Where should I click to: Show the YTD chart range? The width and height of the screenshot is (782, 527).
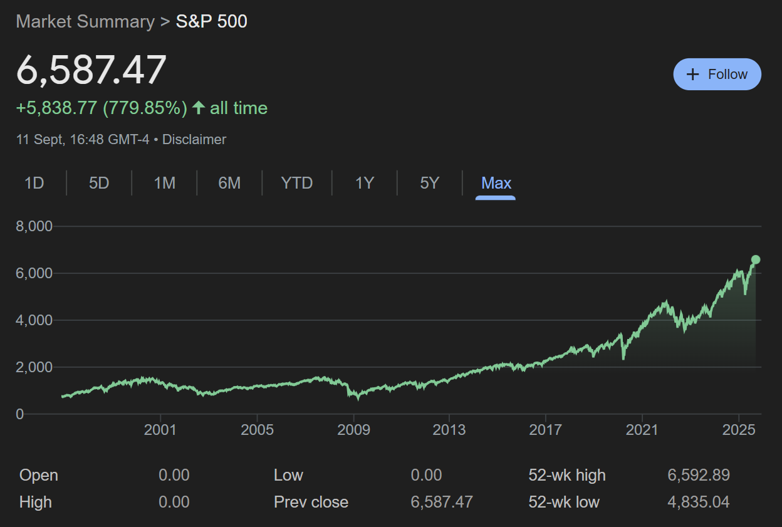[x=296, y=183]
